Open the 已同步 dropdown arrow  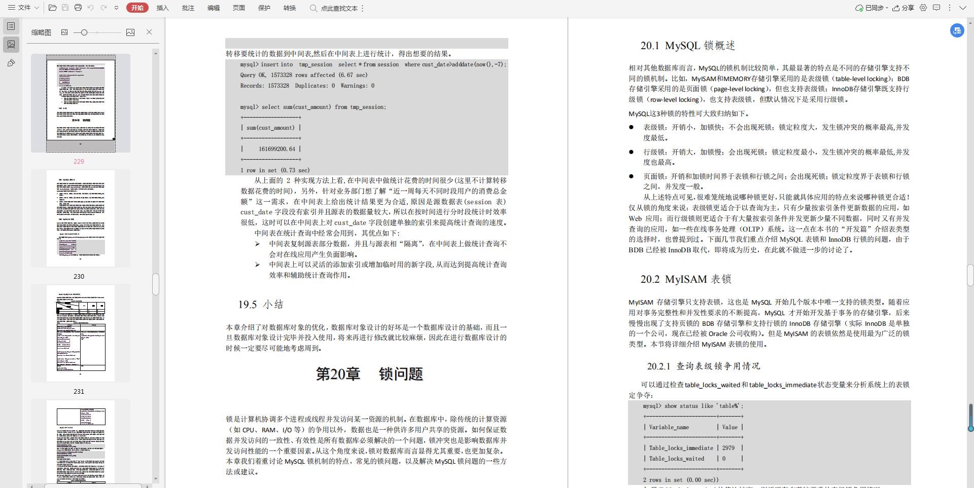(x=887, y=8)
